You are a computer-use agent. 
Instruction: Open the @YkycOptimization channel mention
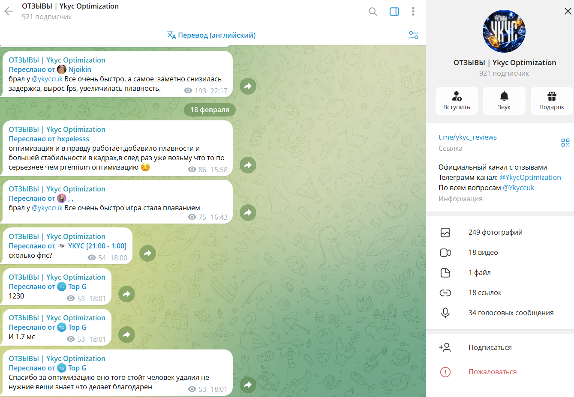point(530,177)
